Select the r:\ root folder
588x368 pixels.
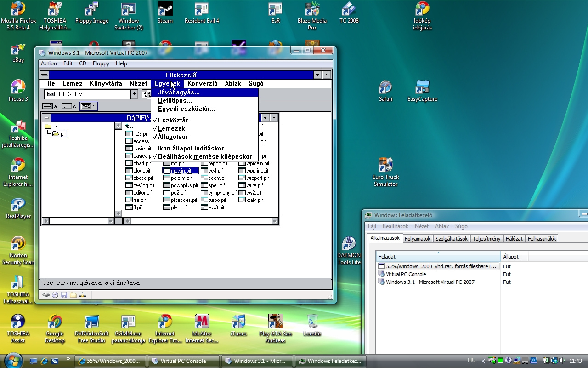coord(51,126)
